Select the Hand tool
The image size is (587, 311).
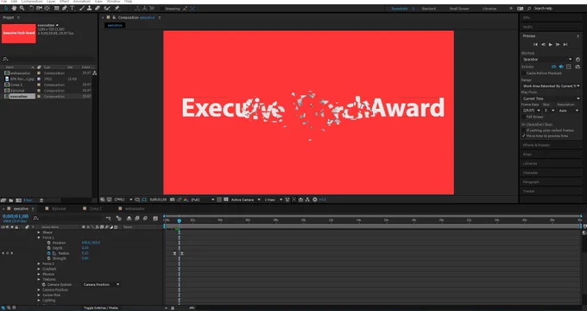pyautogui.click(x=14, y=9)
